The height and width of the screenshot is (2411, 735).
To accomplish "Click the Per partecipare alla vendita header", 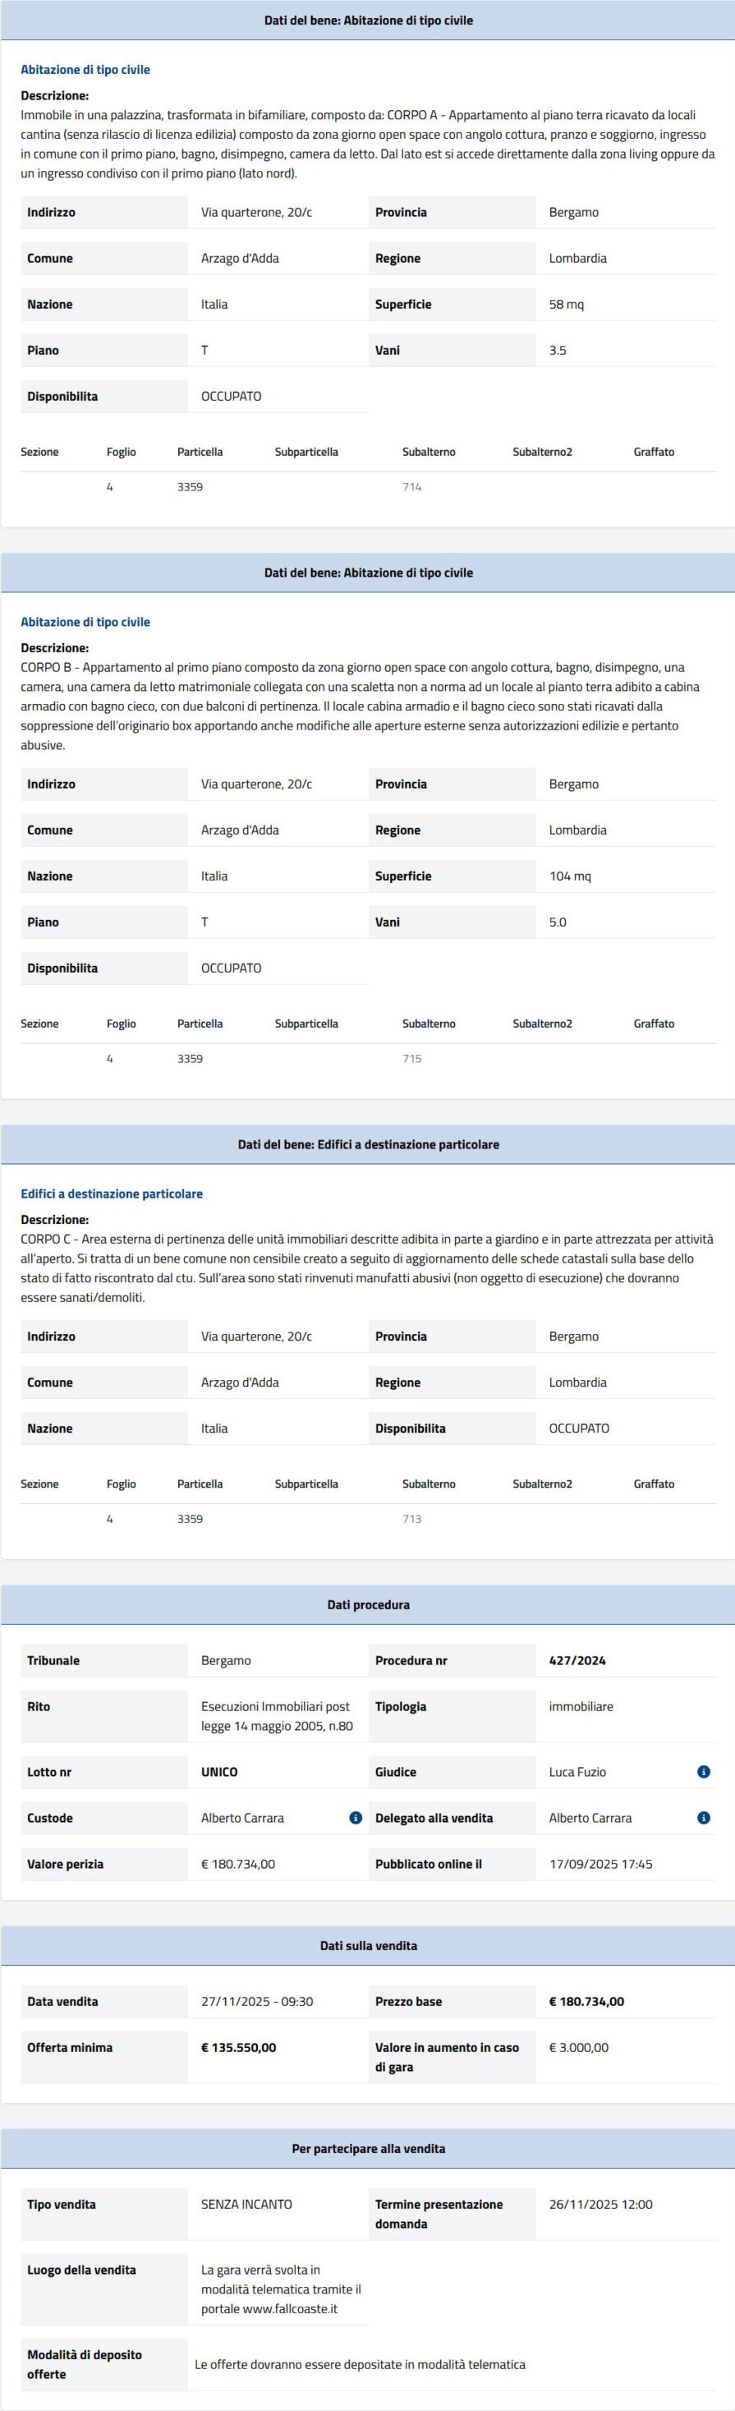I will tap(368, 2149).
